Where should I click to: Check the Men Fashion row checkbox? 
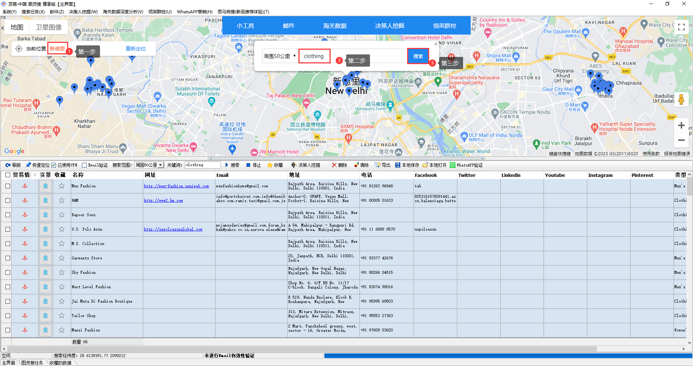(8, 186)
